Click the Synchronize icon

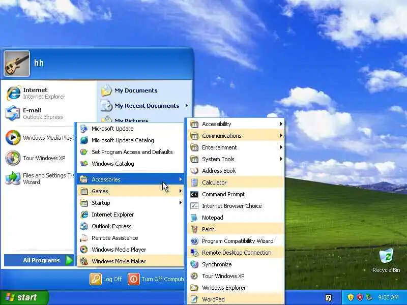pyautogui.click(x=194, y=264)
